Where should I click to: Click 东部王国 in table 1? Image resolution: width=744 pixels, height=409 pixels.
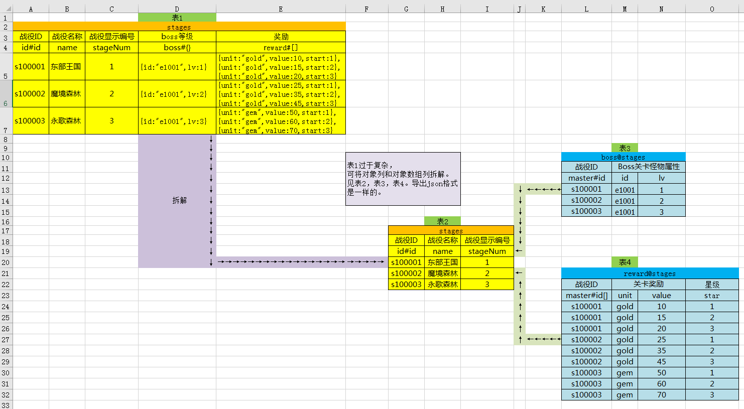click(67, 66)
